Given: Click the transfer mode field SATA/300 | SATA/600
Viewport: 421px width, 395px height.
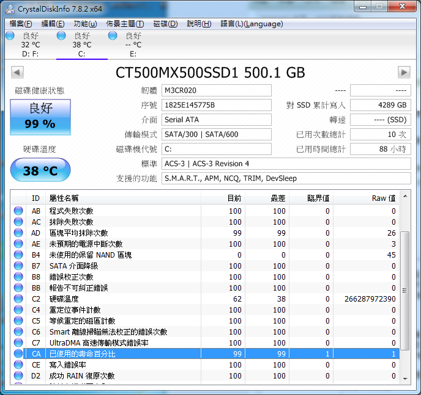Looking at the screenshot, I should (x=217, y=134).
